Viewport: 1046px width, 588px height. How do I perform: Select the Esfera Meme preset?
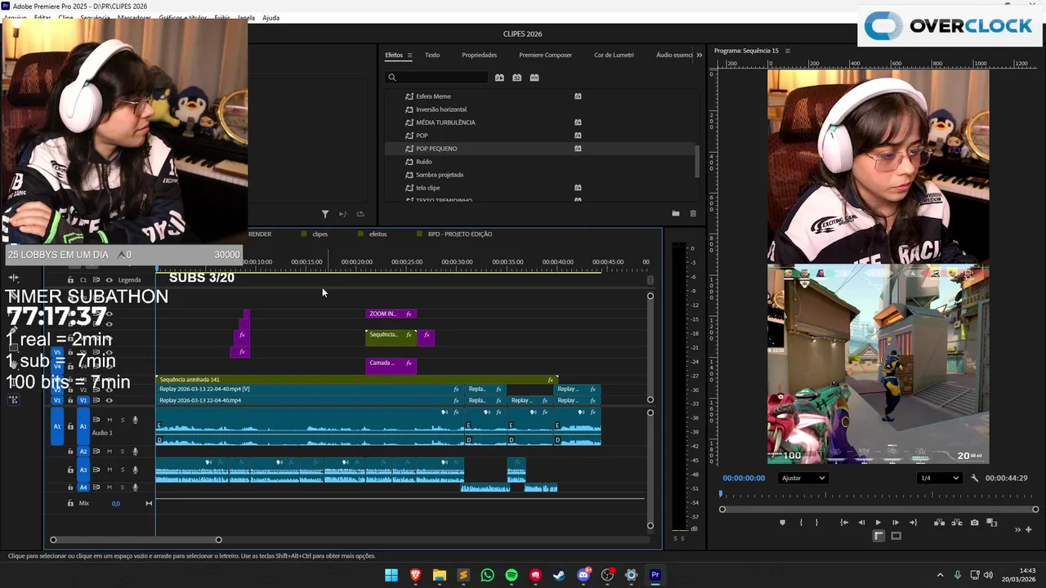[x=433, y=96]
